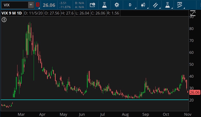Click the Mar label on time axis
The image size is (201, 117).
(x=21, y=114)
